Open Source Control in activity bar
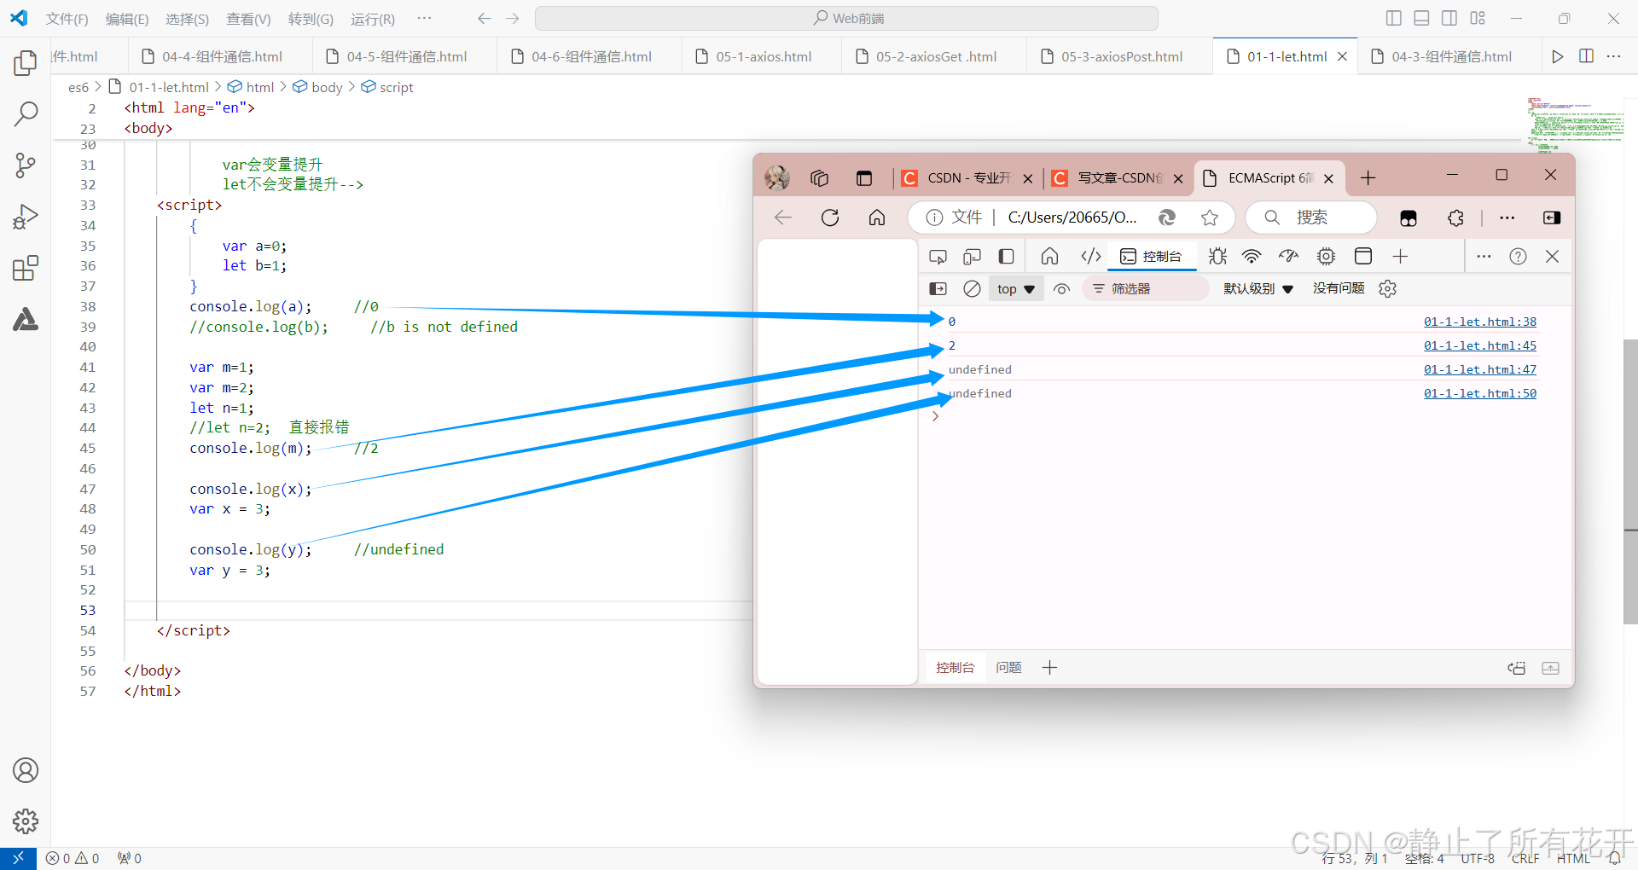 26,165
